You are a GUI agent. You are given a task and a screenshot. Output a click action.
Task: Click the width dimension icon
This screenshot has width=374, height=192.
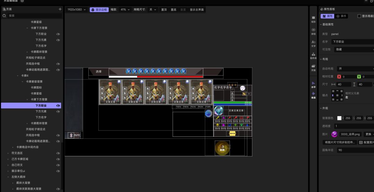click(333, 85)
